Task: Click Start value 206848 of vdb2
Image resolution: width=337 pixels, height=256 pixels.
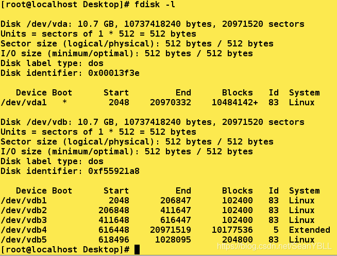Action: 114,211
